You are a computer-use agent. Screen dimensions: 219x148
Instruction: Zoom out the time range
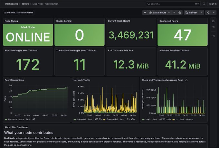click(180, 13)
